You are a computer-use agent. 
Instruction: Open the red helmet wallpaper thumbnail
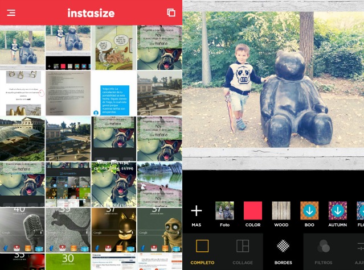click(22, 261)
